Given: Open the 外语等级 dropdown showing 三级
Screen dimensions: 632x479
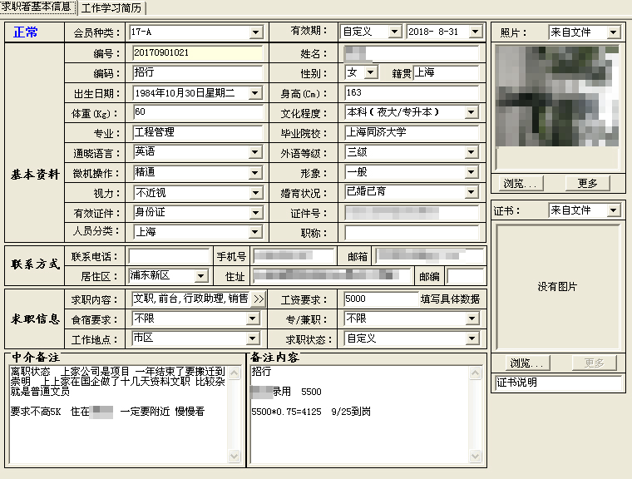Looking at the screenshot, I should click(x=471, y=152).
